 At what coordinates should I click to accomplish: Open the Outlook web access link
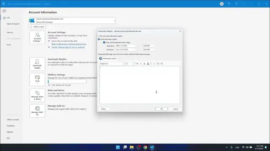[x=69, y=44]
